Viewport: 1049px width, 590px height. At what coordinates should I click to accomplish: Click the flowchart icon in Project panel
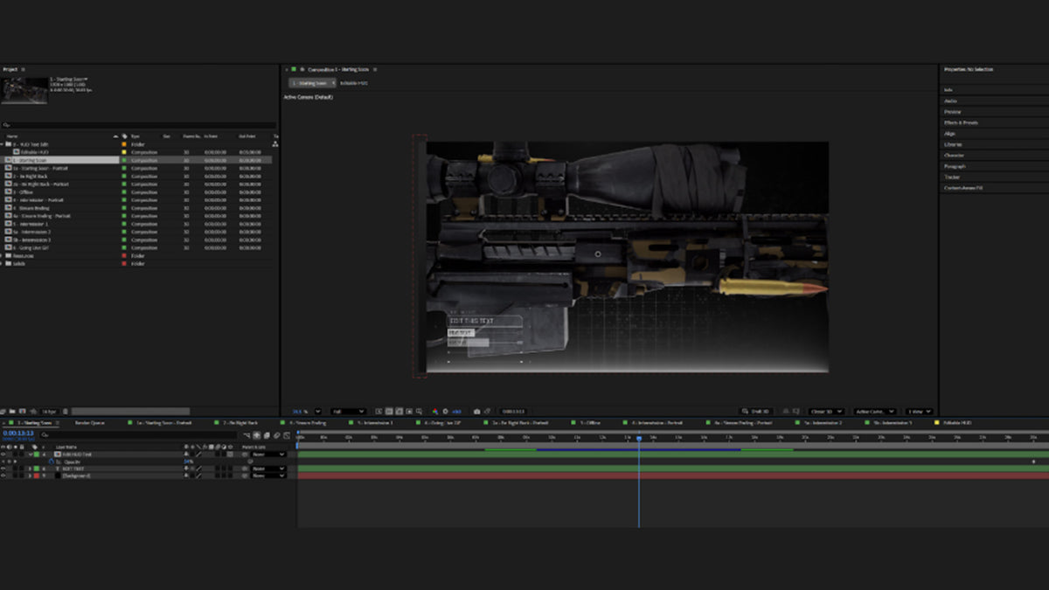point(275,143)
